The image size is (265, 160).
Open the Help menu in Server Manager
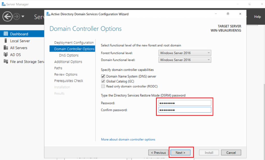257,17
